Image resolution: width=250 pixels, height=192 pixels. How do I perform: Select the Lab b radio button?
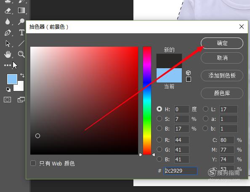click(x=205, y=128)
